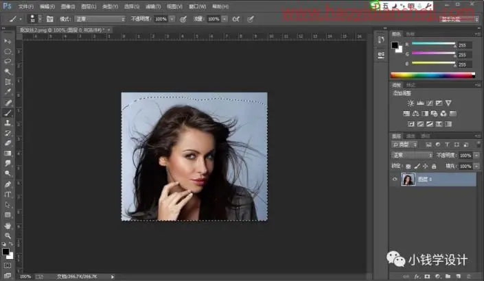This screenshot has height=281, width=484.
Task: Select the Healing Brush tool
Action: pos(8,103)
